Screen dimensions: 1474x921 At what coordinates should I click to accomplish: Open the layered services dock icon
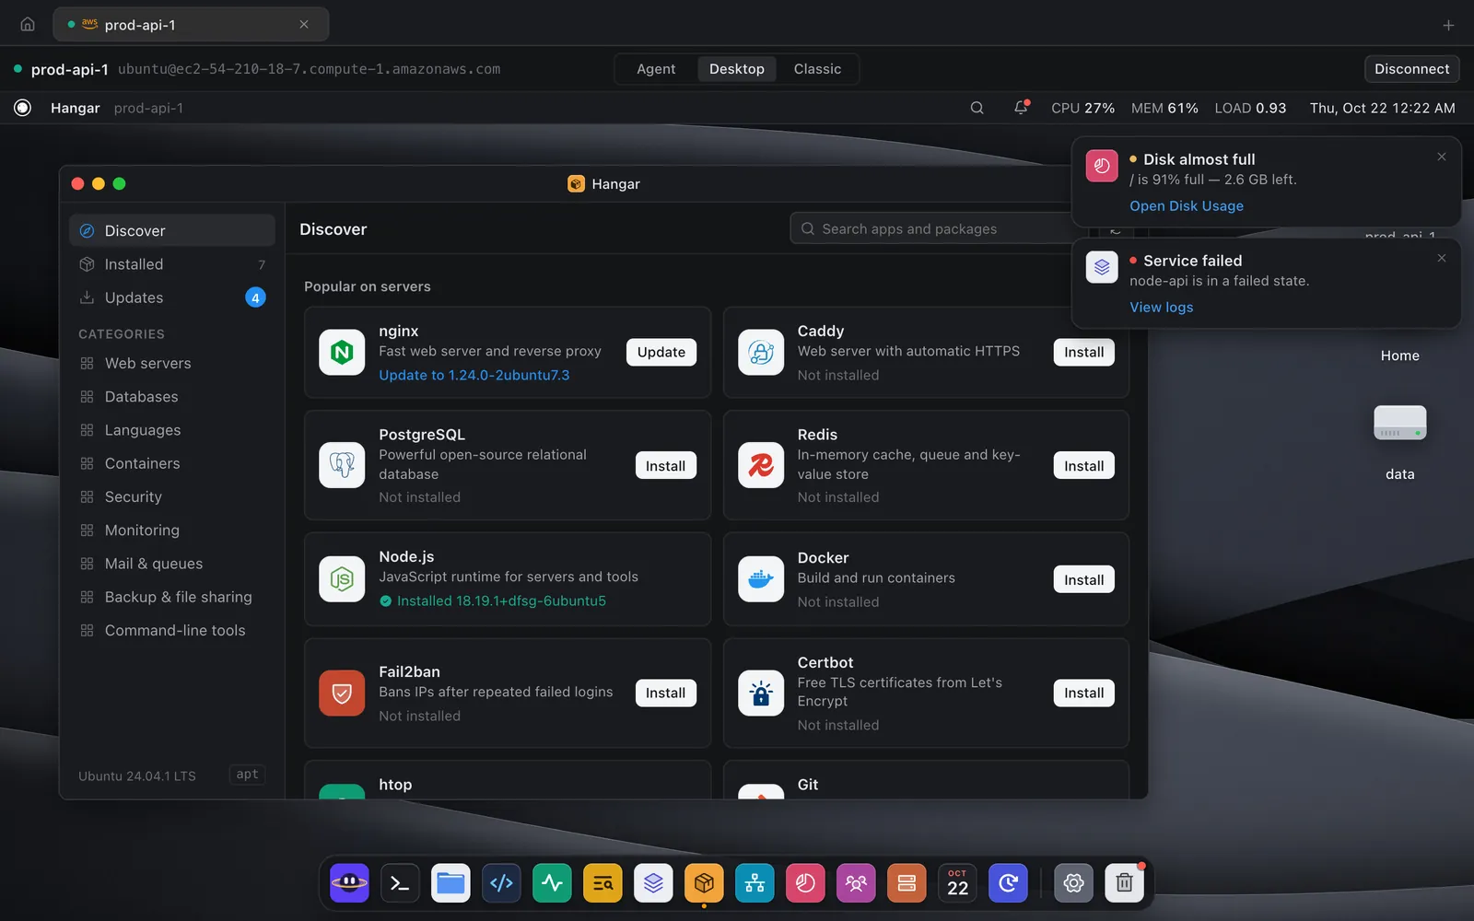(653, 883)
